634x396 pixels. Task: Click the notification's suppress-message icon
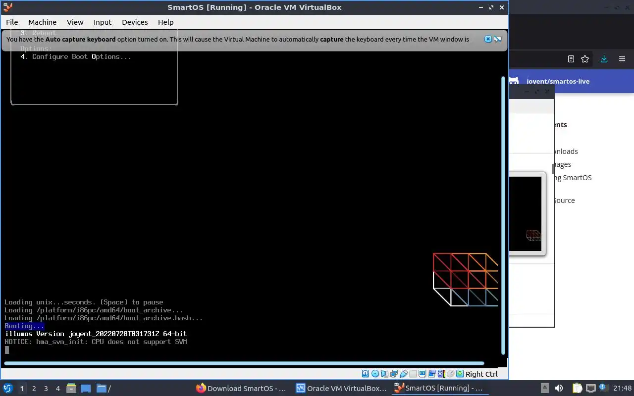tap(498, 39)
